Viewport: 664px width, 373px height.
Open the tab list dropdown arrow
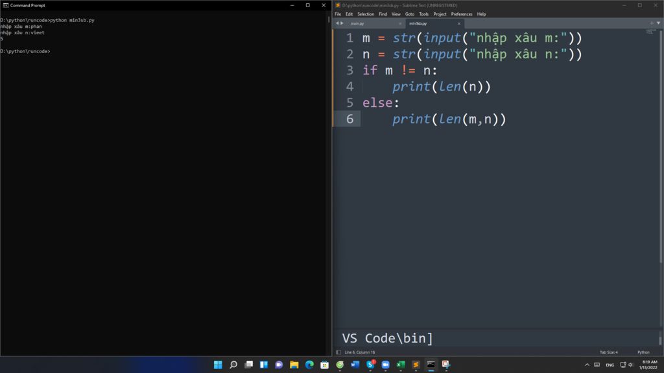(x=659, y=23)
